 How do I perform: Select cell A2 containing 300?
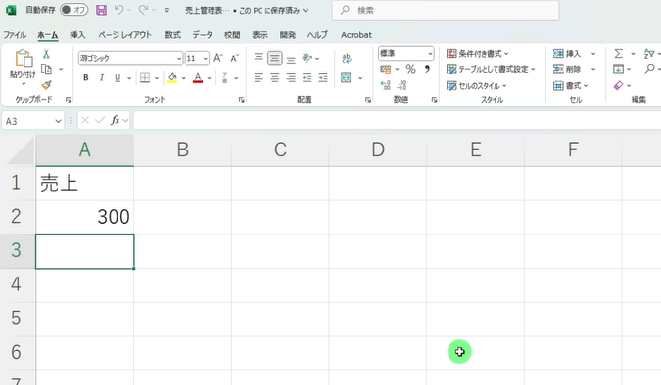pos(85,217)
